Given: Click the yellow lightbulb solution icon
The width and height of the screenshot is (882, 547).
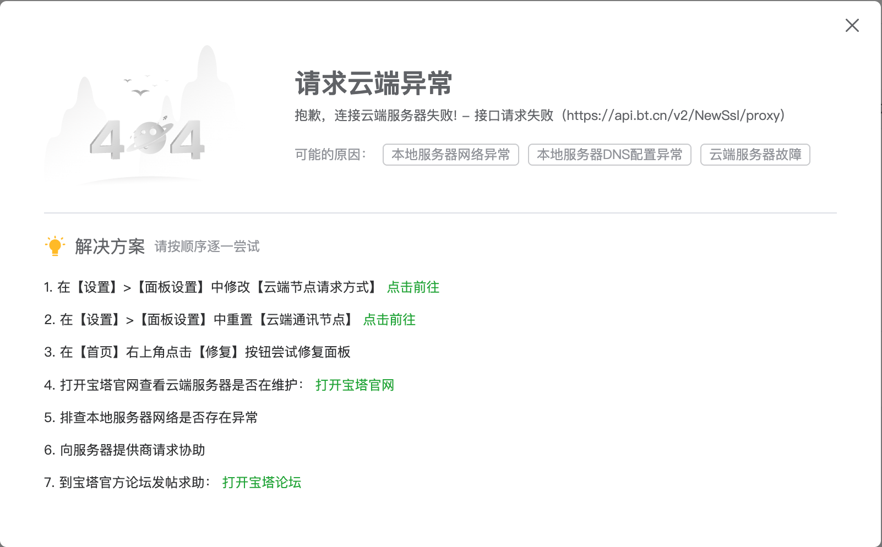Looking at the screenshot, I should [55, 246].
